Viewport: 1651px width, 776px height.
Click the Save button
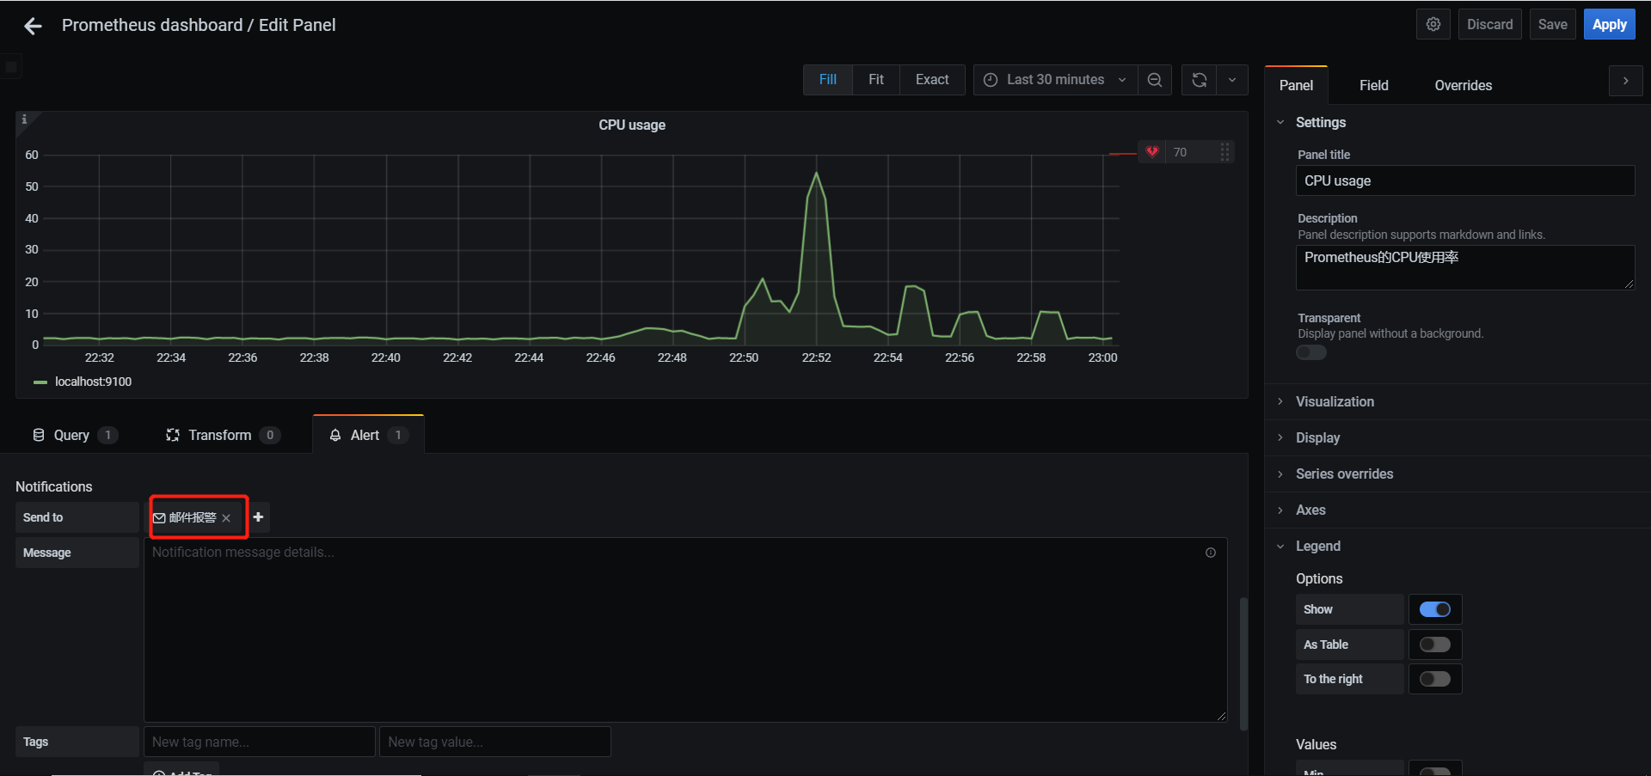1552,24
